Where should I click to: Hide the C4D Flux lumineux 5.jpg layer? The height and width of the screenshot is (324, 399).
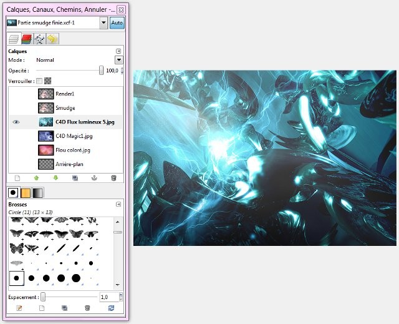click(x=16, y=122)
